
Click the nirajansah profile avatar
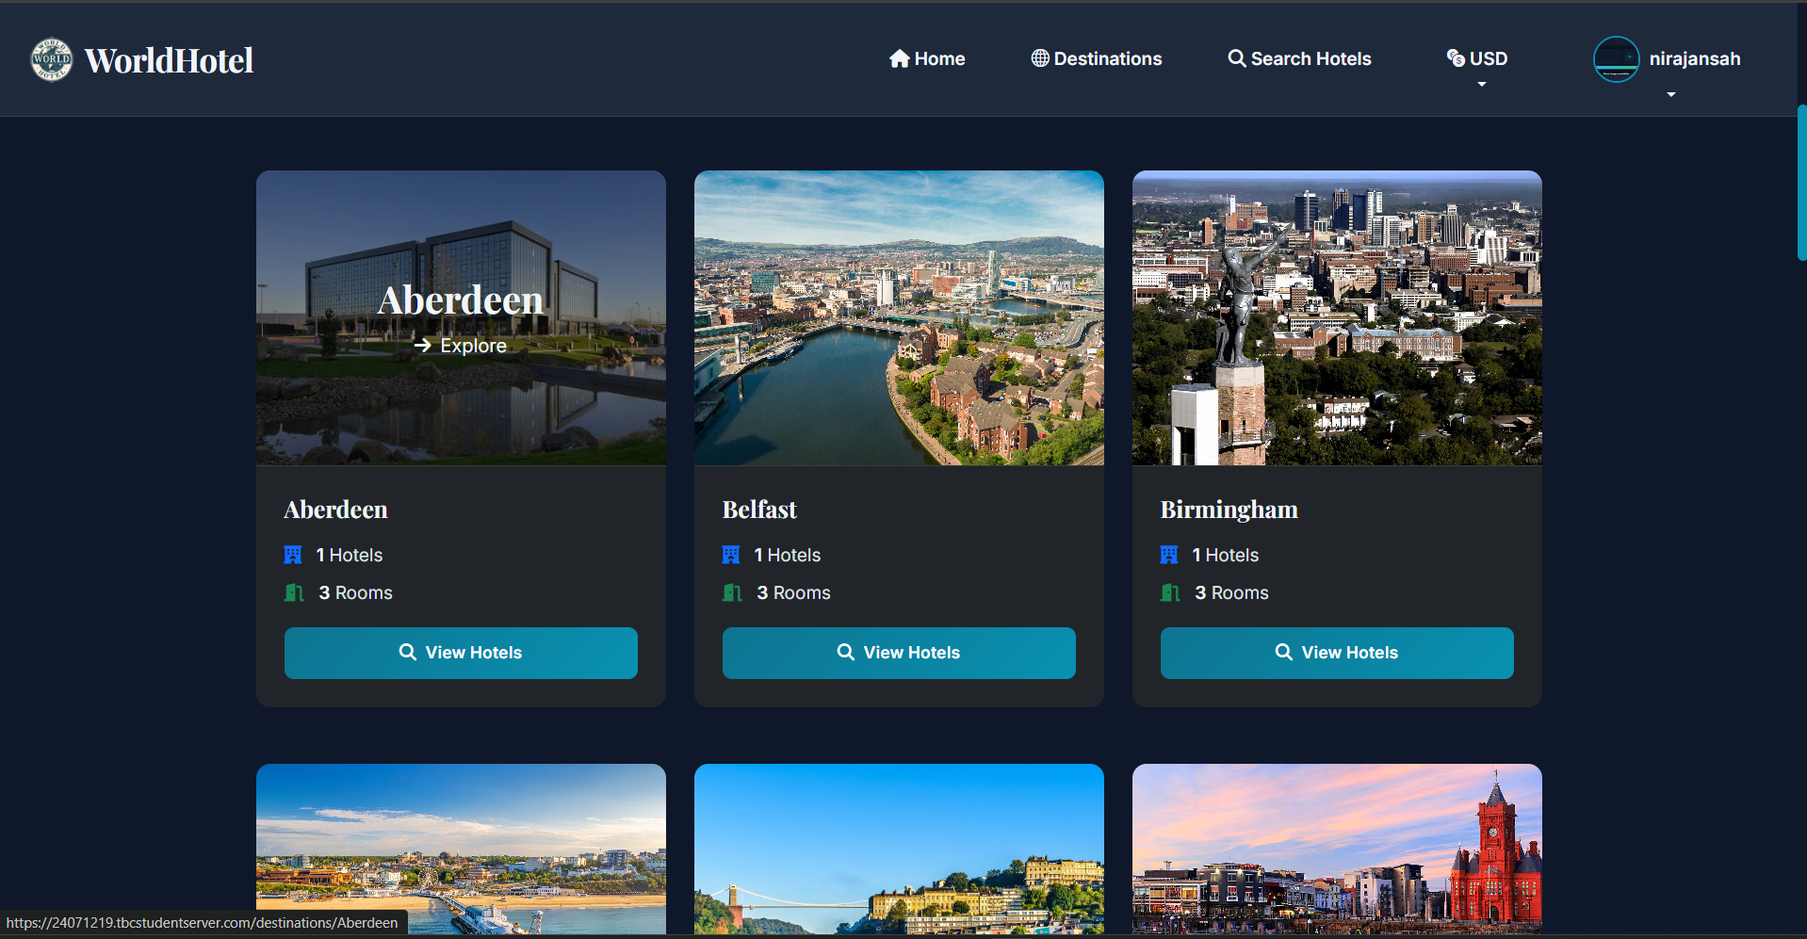tap(1617, 58)
